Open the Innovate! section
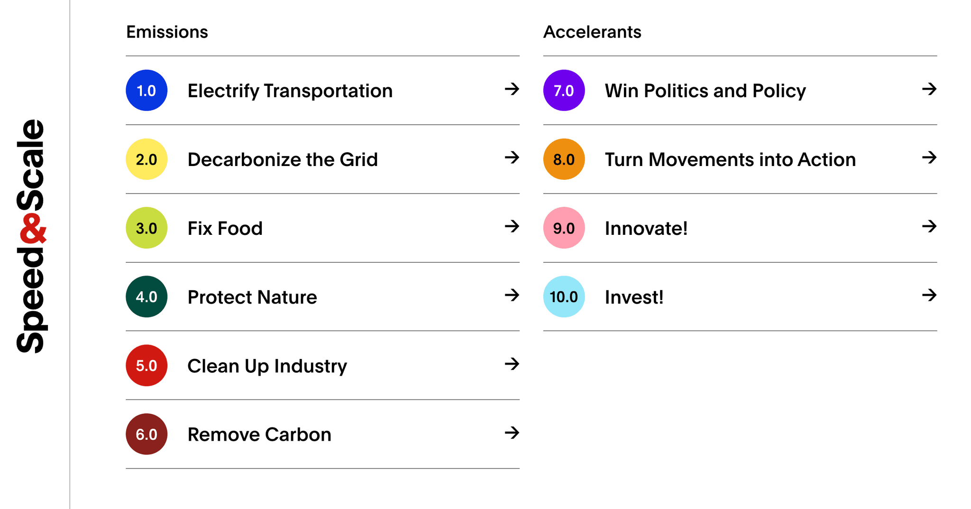Screen dimensions: 971x509 (x=646, y=229)
